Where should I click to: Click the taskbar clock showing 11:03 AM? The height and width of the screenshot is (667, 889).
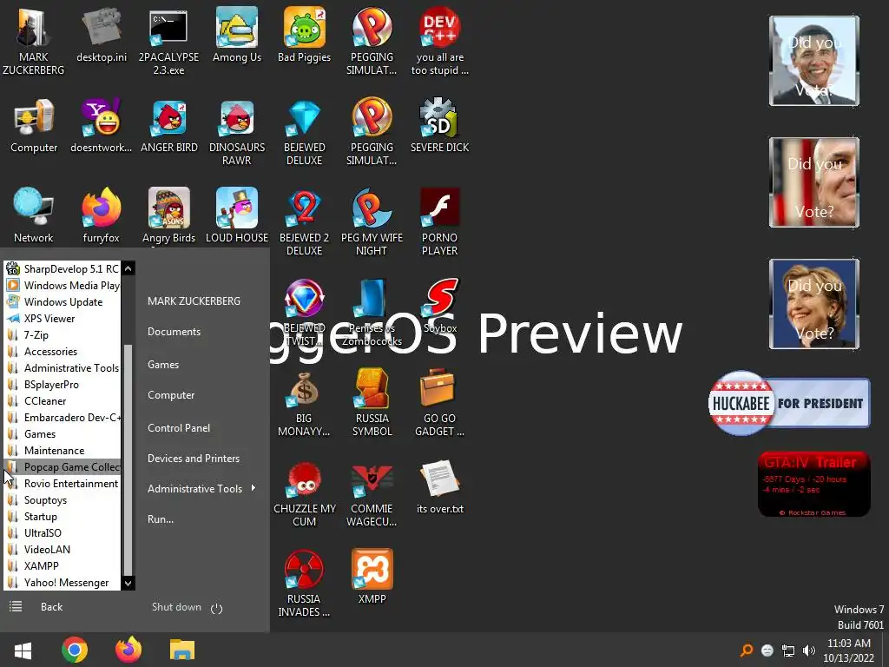click(x=849, y=650)
